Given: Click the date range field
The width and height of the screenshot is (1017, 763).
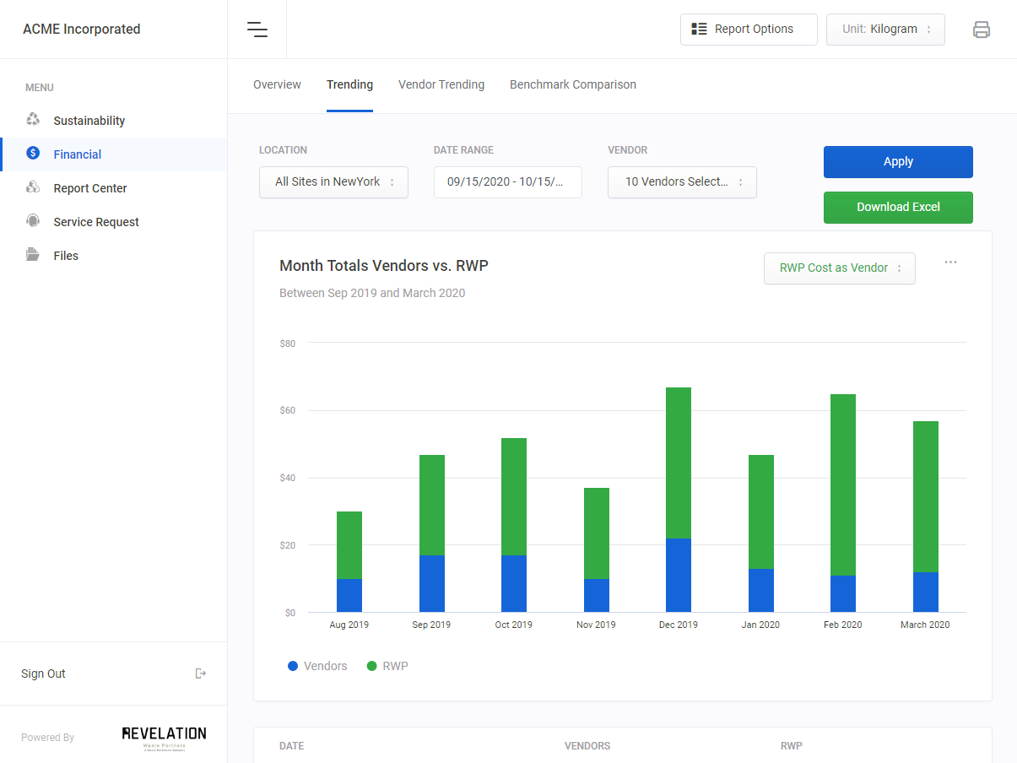Looking at the screenshot, I should [x=508, y=182].
